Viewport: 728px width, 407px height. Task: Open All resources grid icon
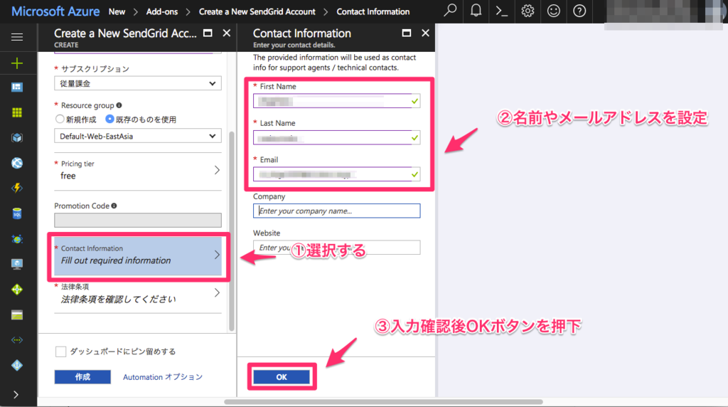(x=17, y=112)
